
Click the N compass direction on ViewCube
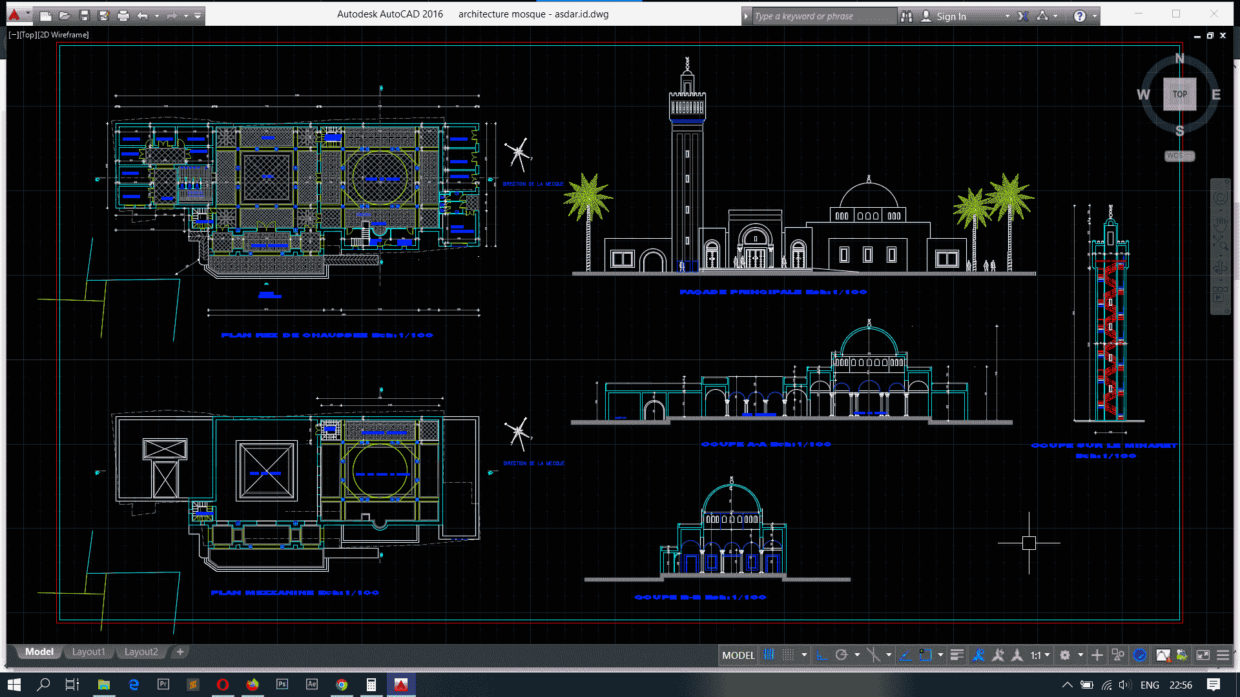coord(1180,58)
